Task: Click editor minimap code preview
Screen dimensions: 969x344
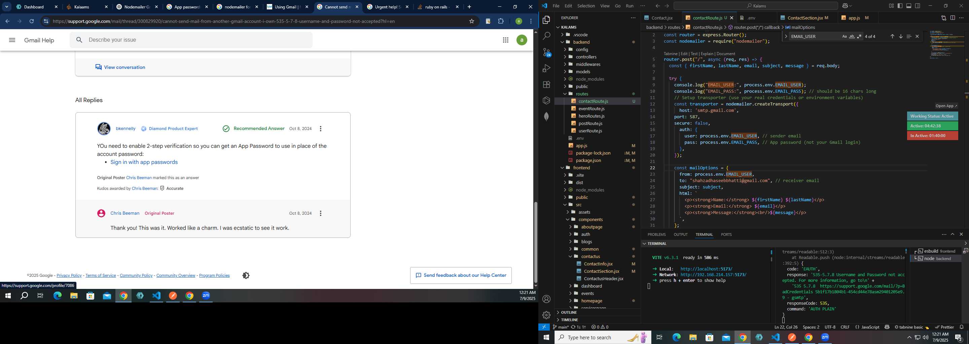Action: (x=946, y=45)
